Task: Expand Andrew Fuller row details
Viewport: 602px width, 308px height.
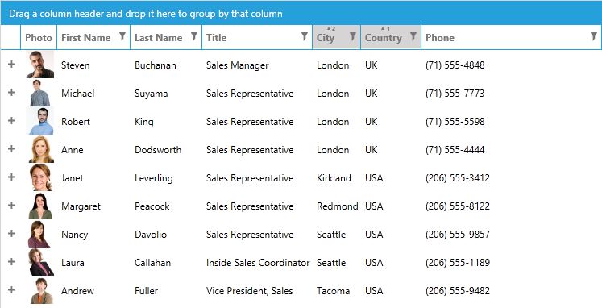Action: coord(11,290)
